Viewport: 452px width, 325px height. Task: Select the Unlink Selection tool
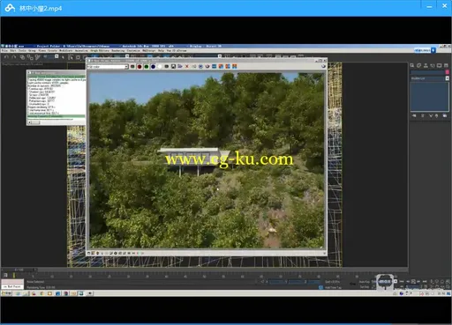(x=30, y=57)
